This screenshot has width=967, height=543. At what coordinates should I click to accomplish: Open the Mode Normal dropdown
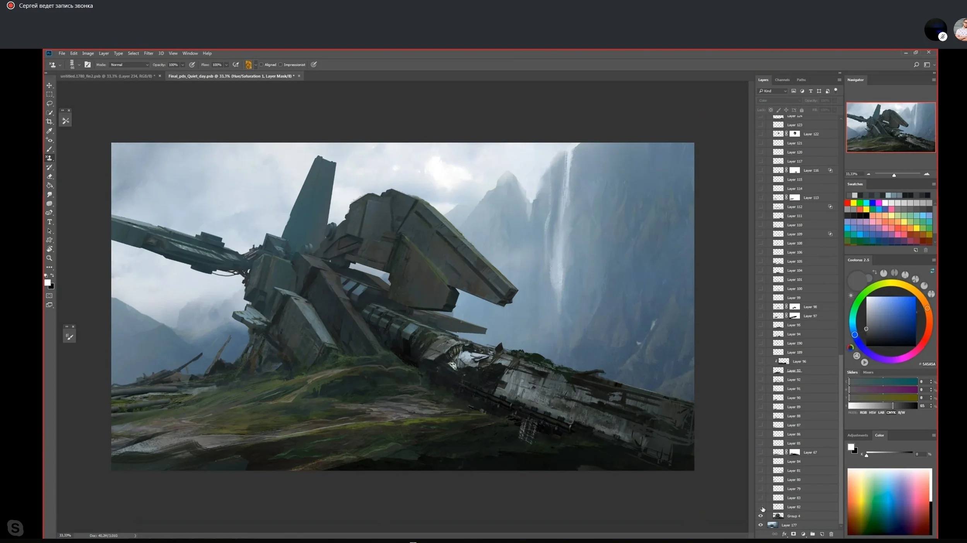[129, 65]
